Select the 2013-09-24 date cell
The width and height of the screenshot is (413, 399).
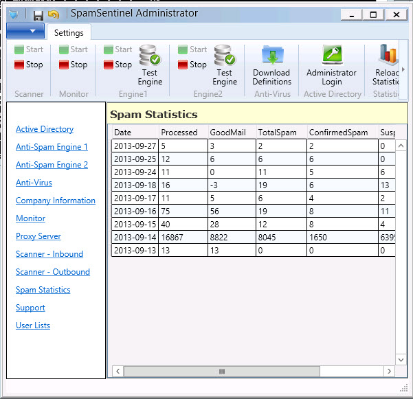(135, 172)
